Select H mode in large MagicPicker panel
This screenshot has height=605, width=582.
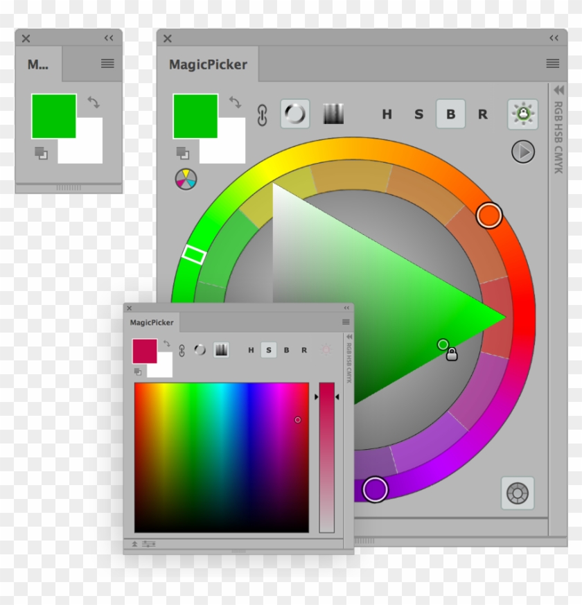pyautogui.click(x=387, y=114)
